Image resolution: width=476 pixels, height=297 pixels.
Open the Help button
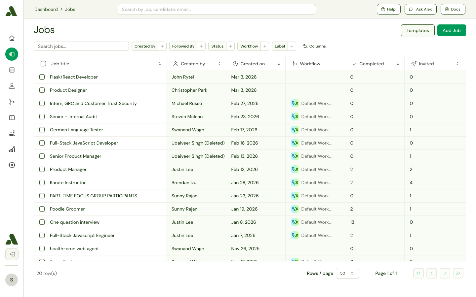pos(389,9)
